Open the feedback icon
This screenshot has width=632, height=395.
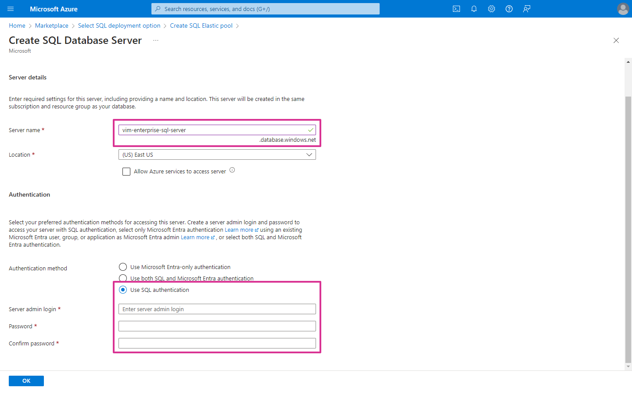coord(527,9)
